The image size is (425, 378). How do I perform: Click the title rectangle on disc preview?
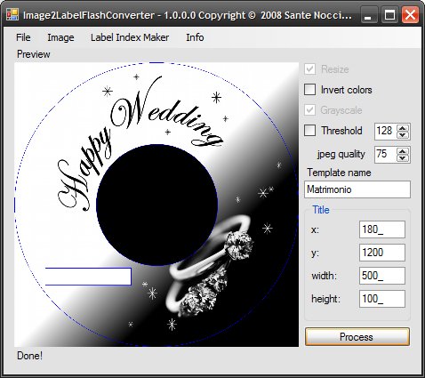[x=88, y=277]
